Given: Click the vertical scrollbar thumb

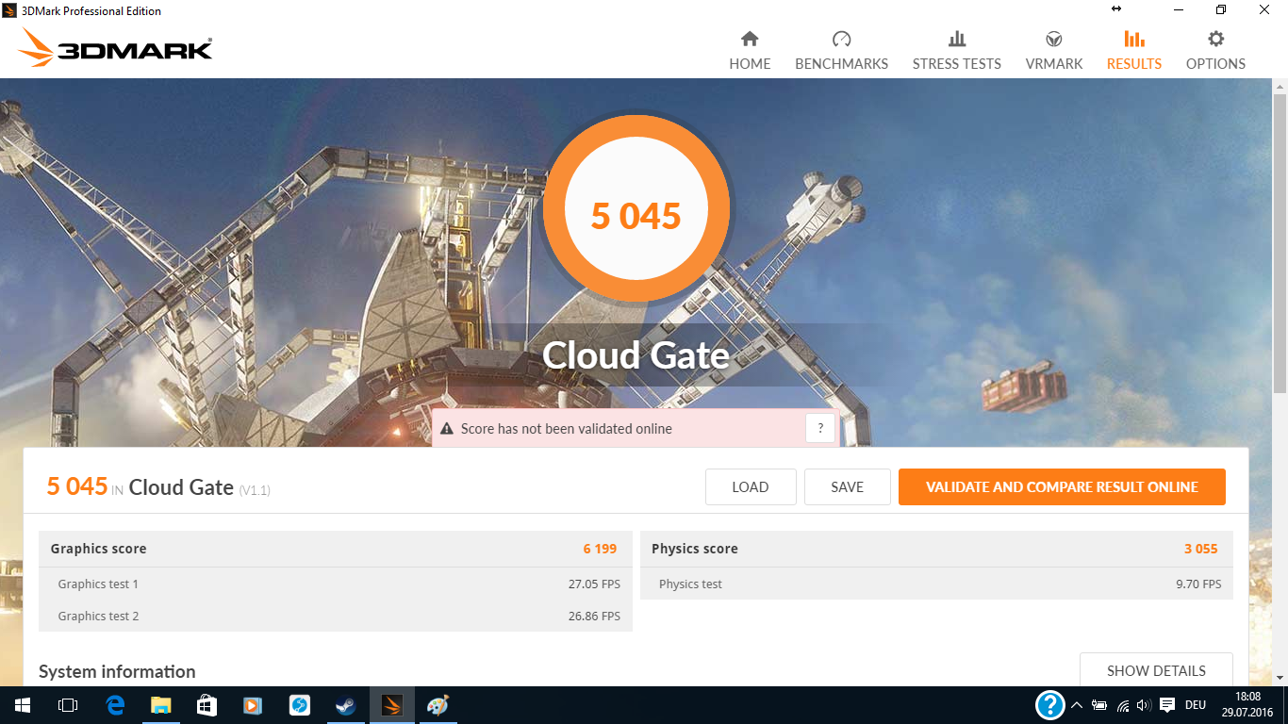Looking at the screenshot, I should pyautogui.click(x=1280, y=243).
